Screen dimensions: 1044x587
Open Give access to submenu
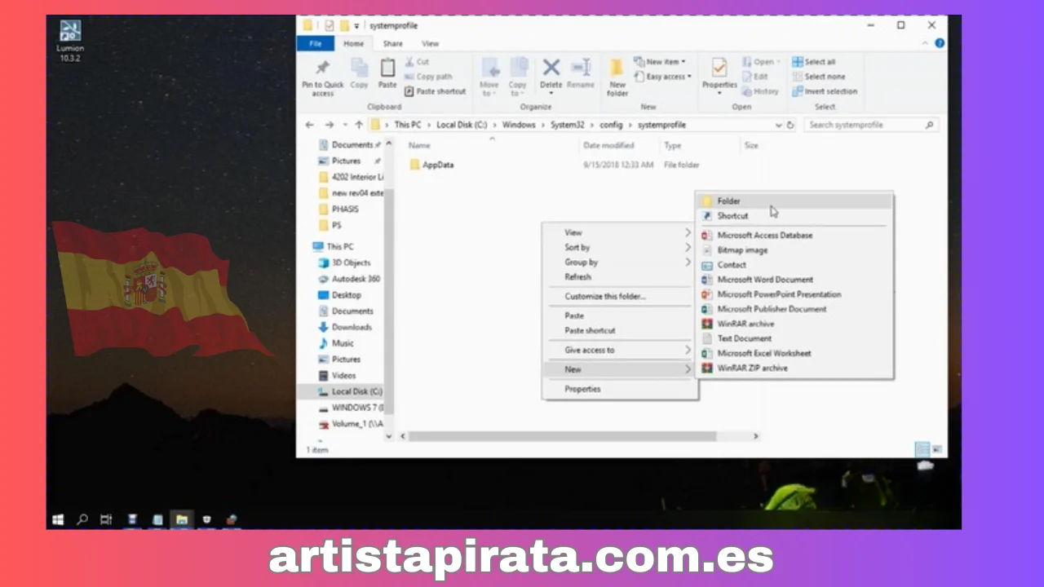(620, 350)
